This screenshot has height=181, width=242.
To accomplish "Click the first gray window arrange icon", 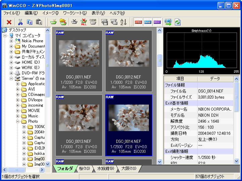I will pos(105,22).
